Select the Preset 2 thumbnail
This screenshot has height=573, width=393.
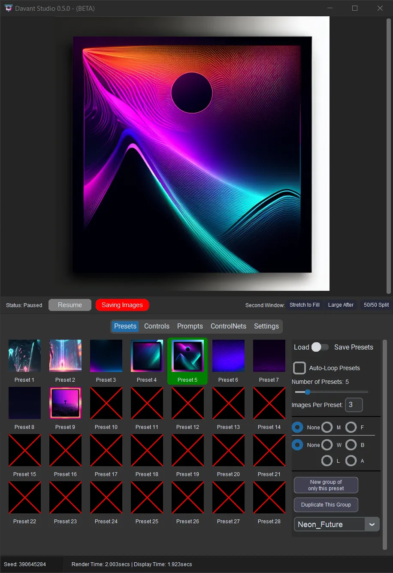click(65, 356)
